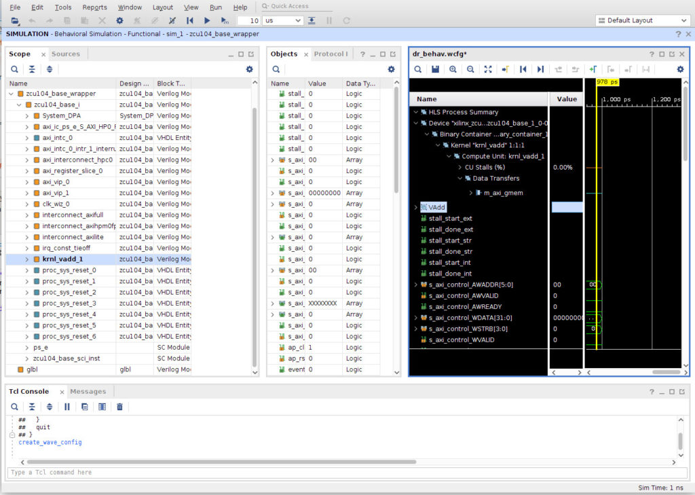Select the Zoom In icon in waveform toolbar
The width and height of the screenshot is (695, 495).
[x=453, y=69]
